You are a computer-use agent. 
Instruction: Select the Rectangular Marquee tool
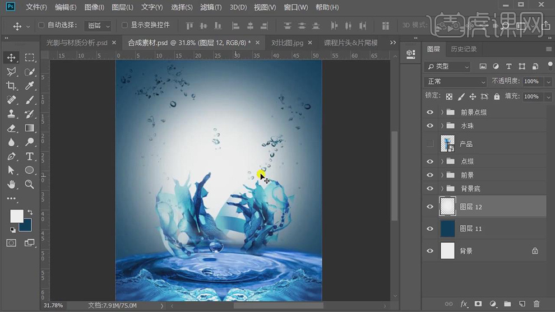[x=30, y=58]
